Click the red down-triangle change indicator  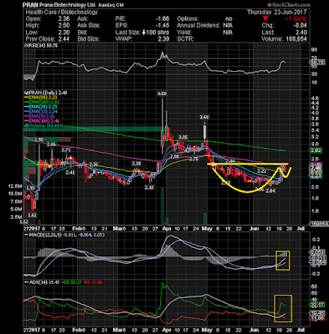[265, 19]
